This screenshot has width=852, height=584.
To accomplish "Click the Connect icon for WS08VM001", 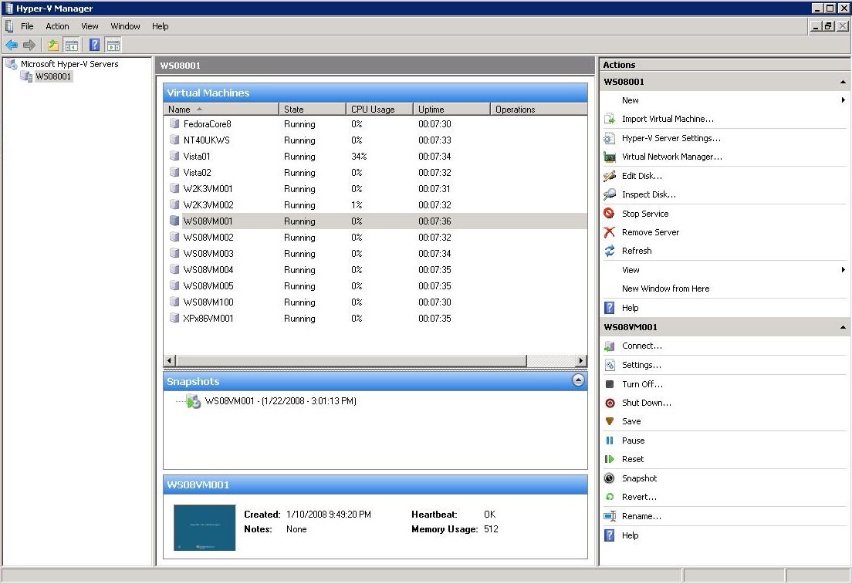I will [x=610, y=346].
